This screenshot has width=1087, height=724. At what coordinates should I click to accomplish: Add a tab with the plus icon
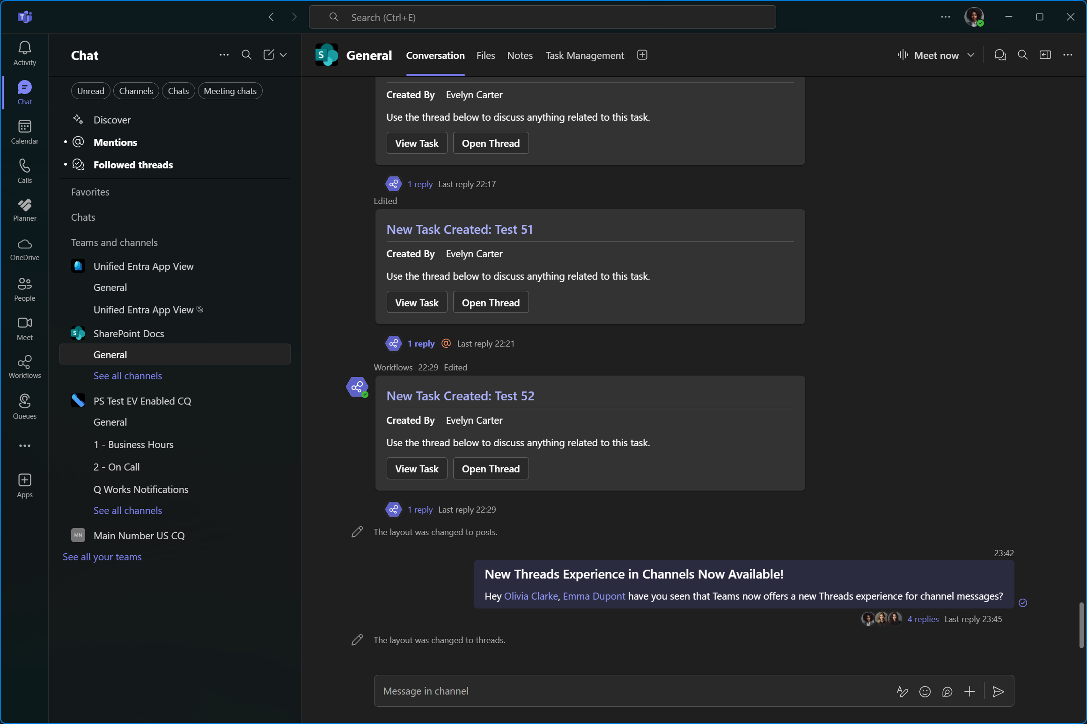[642, 55]
